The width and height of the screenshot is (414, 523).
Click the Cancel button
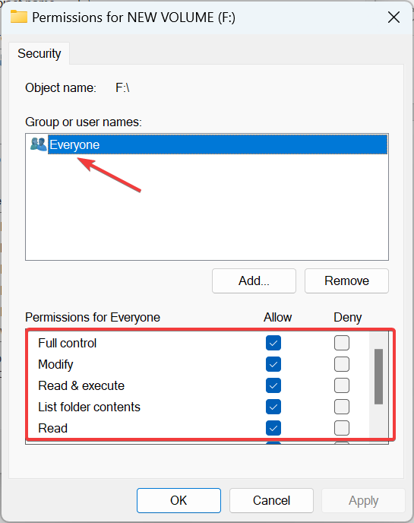pos(271,500)
